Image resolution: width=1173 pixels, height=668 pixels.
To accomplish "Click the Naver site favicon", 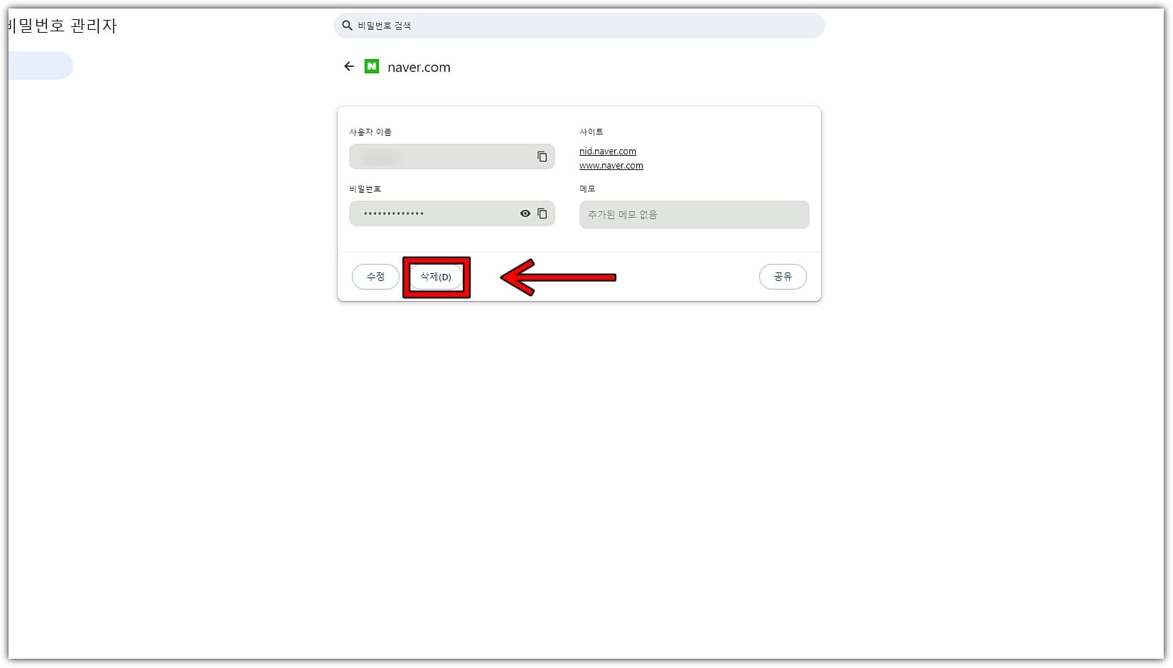I will tap(372, 66).
